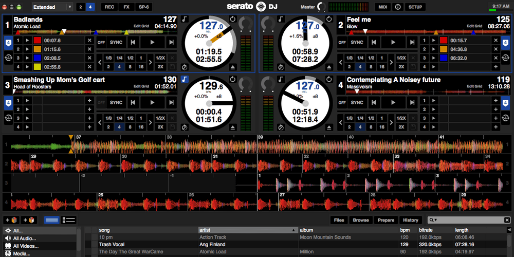Shift loop sizes right on deck 2
The height and width of the screenshot is (257, 514).
click(391, 62)
